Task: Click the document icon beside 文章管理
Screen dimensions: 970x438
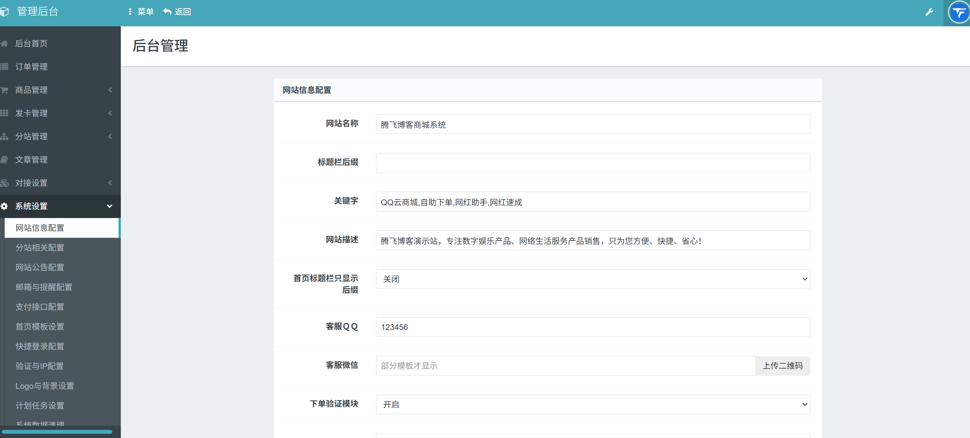Action: point(5,160)
